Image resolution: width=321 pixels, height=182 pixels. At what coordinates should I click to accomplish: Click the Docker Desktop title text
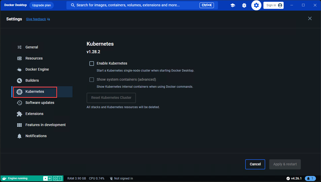15,5
